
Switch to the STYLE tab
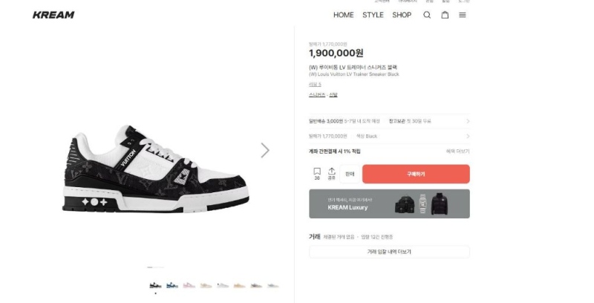373,15
